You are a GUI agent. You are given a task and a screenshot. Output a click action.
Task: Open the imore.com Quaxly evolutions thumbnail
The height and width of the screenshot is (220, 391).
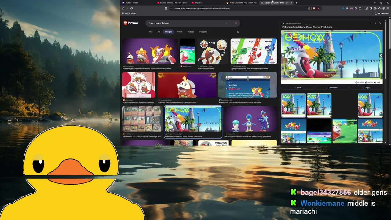point(250,119)
